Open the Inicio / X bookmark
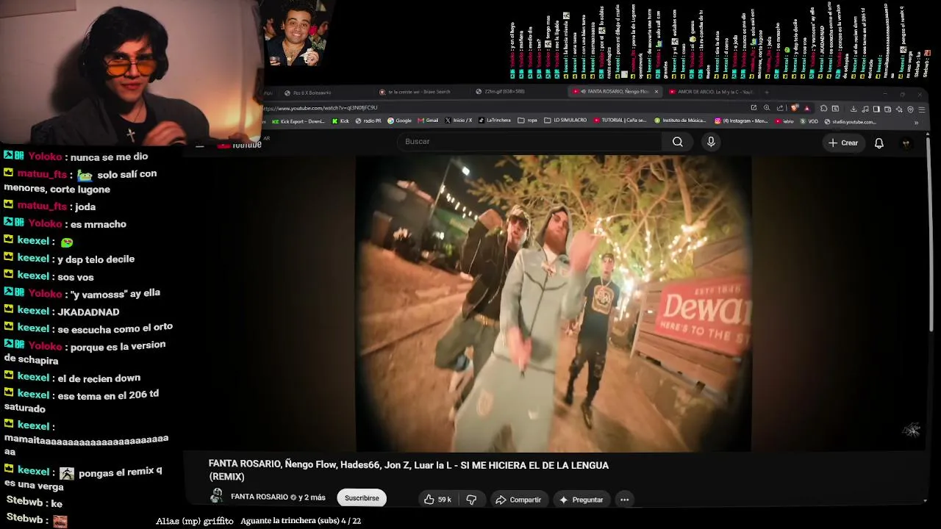 tap(459, 120)
